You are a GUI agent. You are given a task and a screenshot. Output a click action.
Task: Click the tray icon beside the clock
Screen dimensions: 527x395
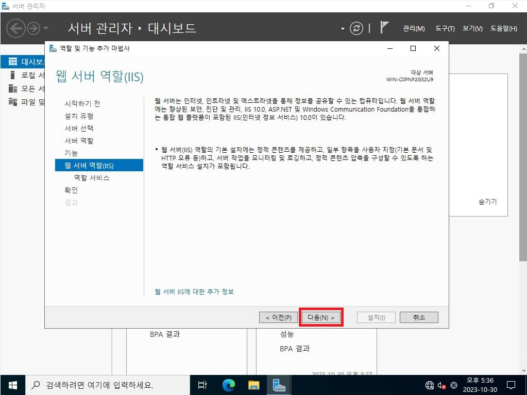(x=454, y=385)
